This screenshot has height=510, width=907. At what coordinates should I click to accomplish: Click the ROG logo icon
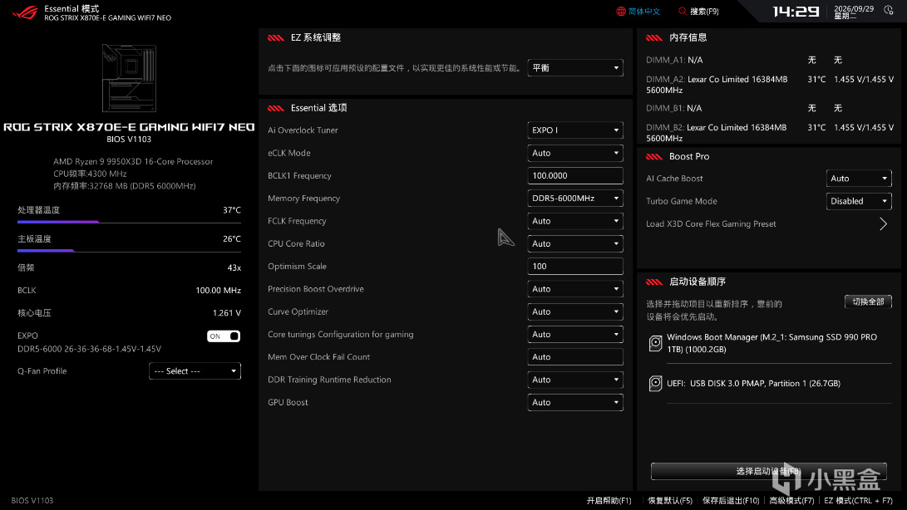[26, 12]
